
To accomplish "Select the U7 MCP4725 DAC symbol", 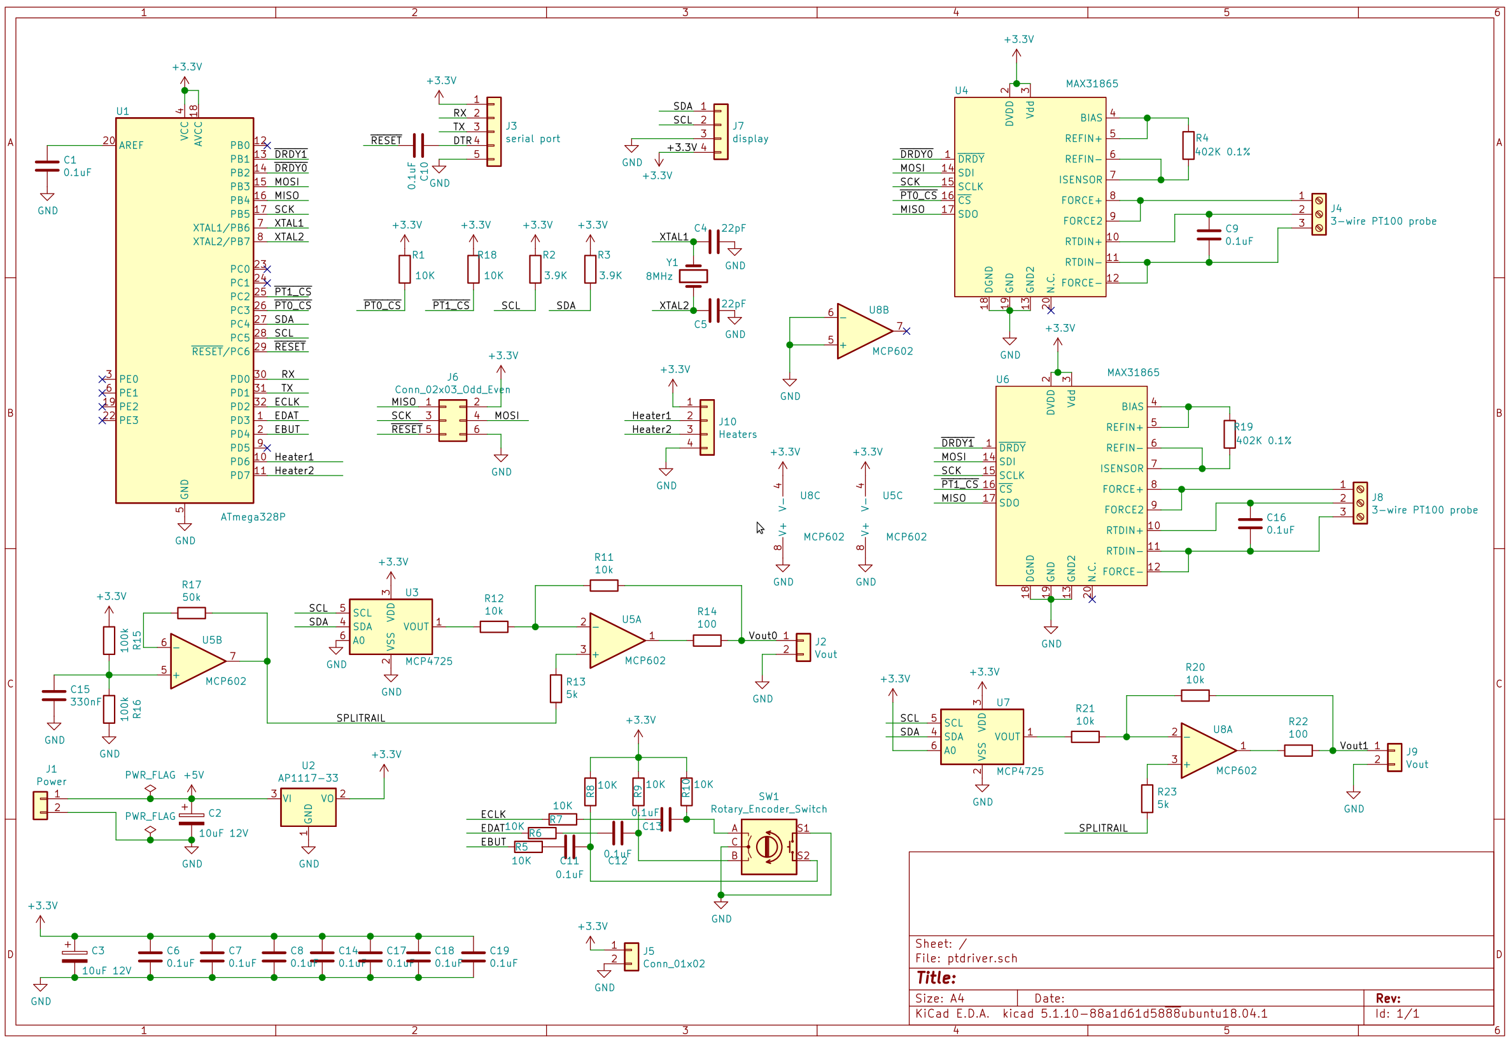I will [981, 737].
